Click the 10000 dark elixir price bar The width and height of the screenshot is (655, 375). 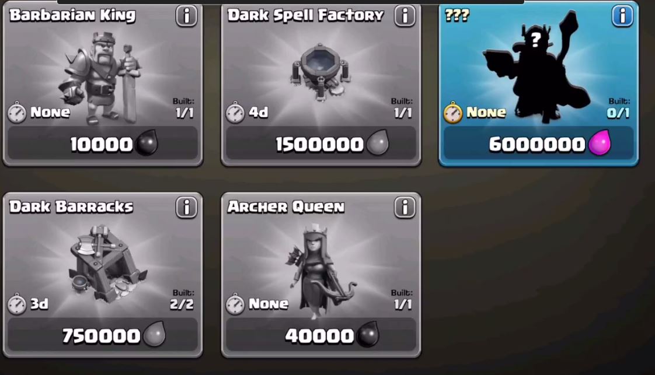(102, 143)
